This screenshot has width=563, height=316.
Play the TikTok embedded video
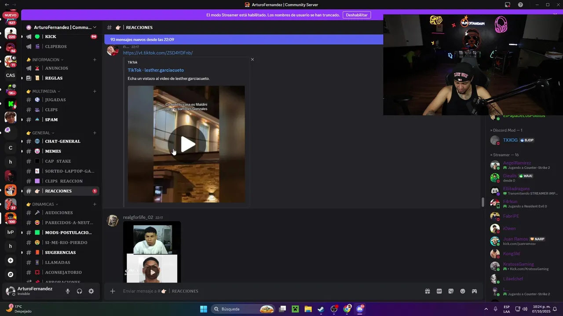(186, 144)
